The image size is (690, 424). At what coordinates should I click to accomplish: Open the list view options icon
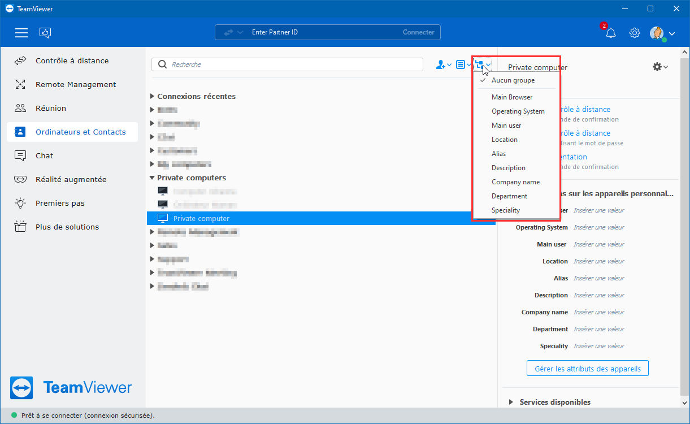tap(463, 65)
